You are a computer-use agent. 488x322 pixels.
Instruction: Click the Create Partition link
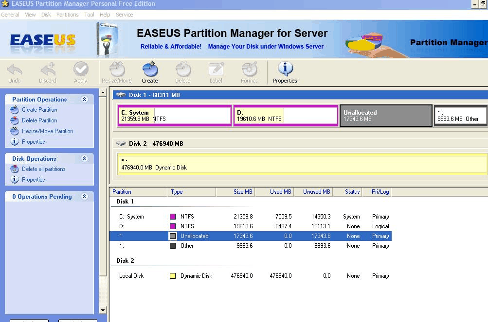tap(39, 110)
